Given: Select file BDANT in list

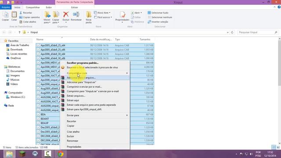Looking at the screenshot, I should point(45,119).
